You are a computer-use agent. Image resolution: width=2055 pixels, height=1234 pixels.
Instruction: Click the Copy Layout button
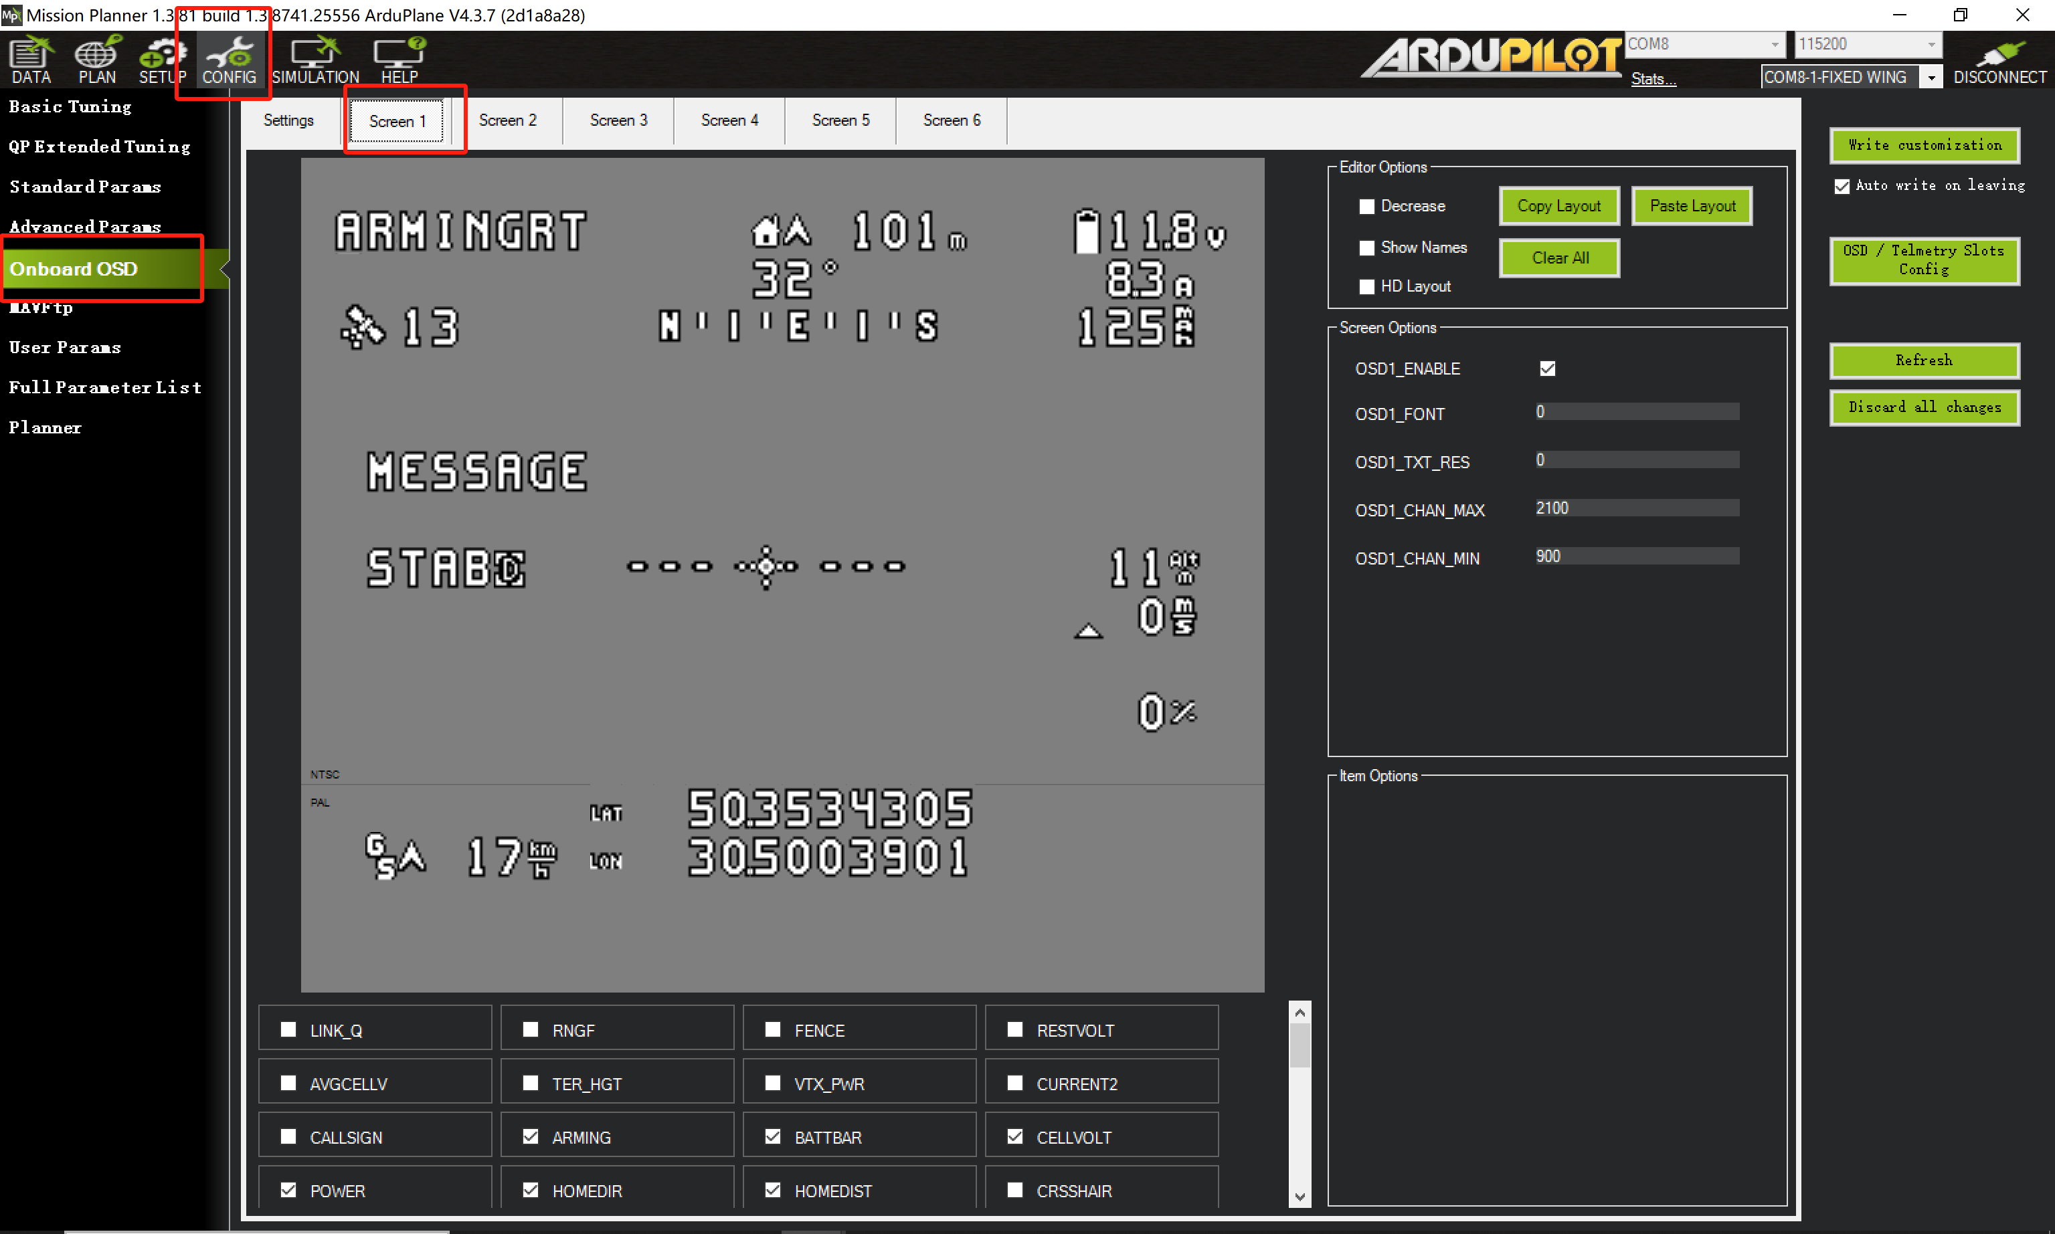(x=1559, y=206)
